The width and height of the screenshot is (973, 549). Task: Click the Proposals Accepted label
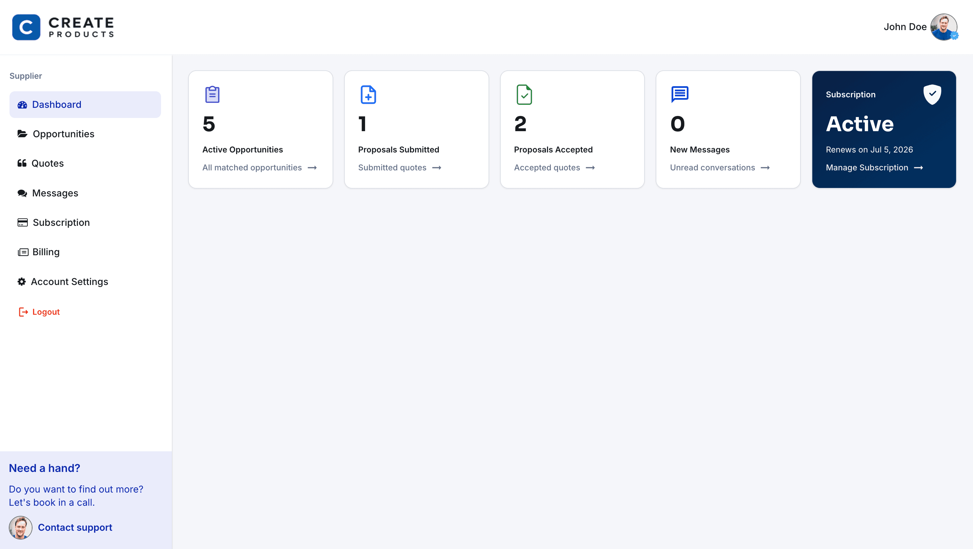click(x=553, y=150)
